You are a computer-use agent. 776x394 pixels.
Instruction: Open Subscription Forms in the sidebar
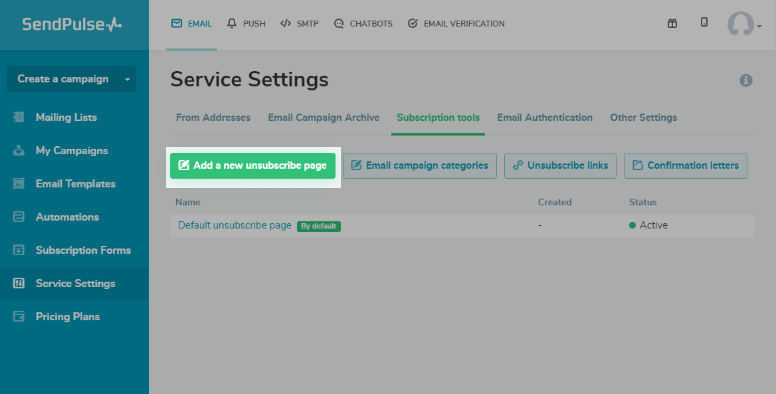(x=83, y=250)
